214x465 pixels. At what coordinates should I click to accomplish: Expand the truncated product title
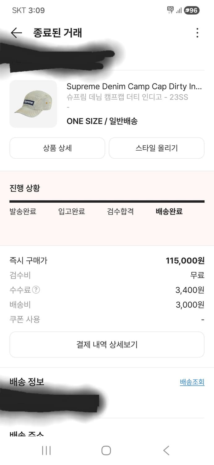135,86
